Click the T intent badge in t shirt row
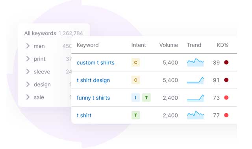The height and width of the screenshot is (149, 252). click(x=135, y=115)
